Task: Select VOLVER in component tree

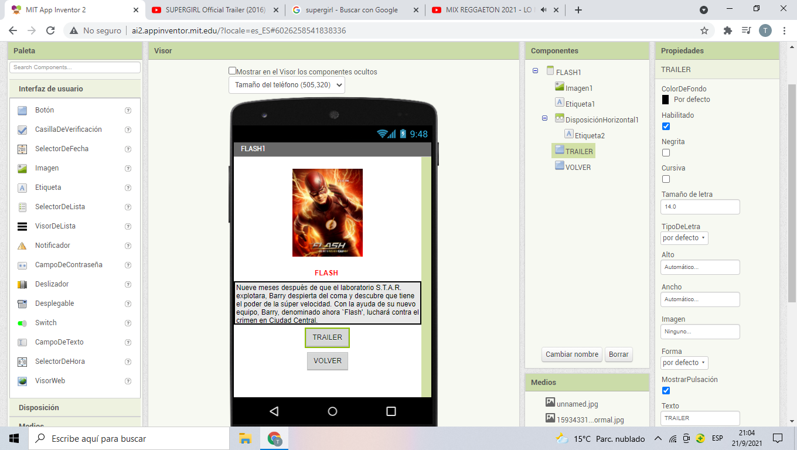Action: click(578, 167)
